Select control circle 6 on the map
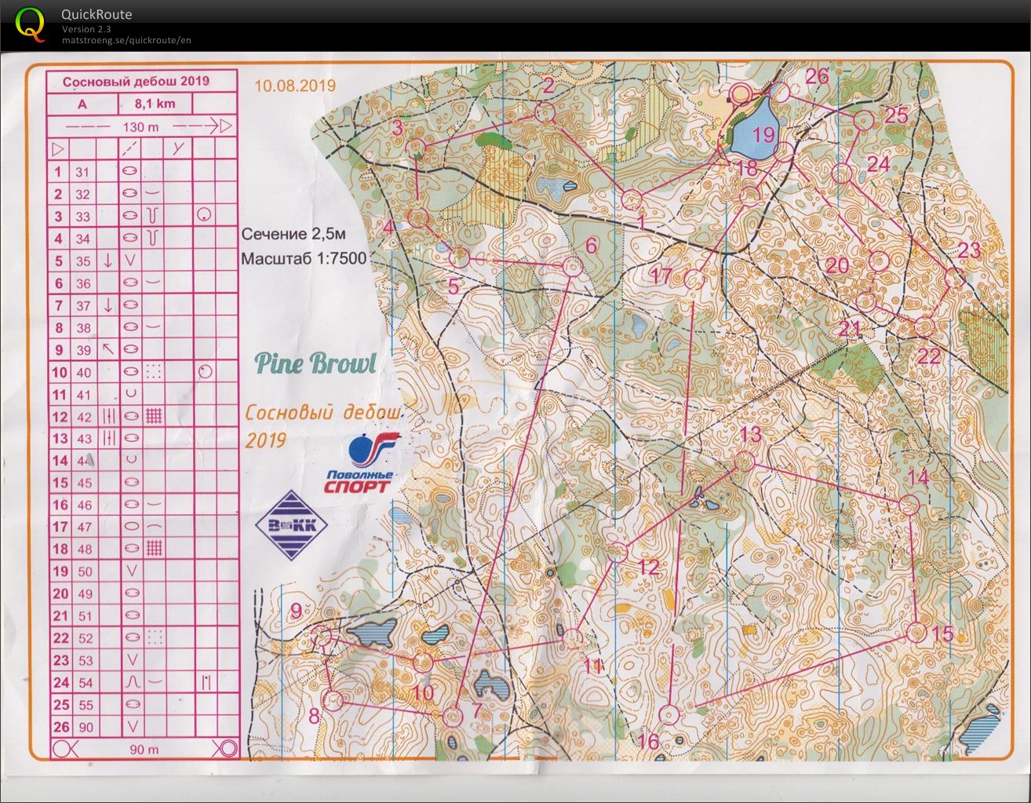The width and height of the screenshot is (1031, 803). click(x=572, y=267)
